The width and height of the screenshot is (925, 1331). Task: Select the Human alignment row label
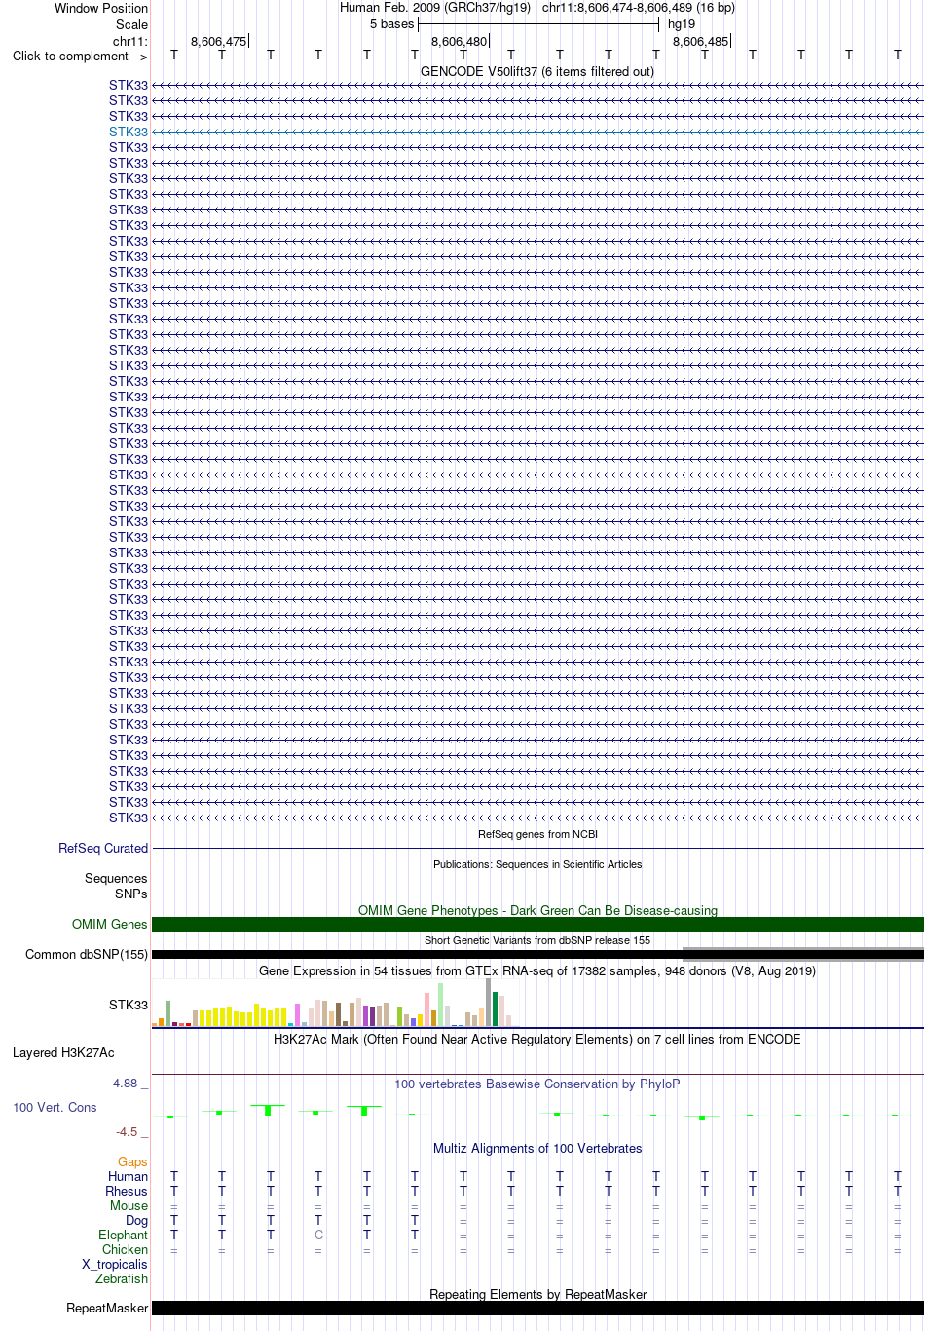click(128, 1176)
